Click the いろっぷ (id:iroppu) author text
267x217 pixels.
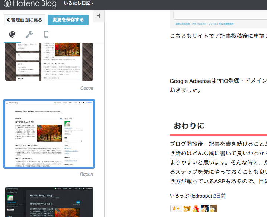tap(191, 196)
